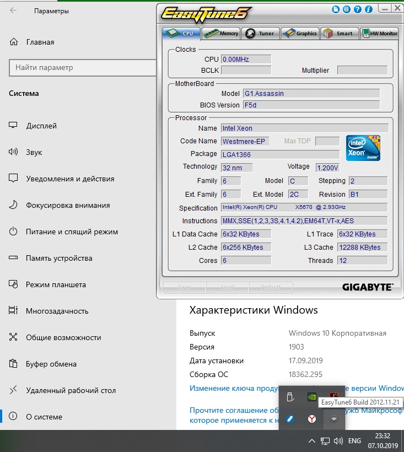
Task: Click the empty BCLK field
Action: tap(246, 70)
